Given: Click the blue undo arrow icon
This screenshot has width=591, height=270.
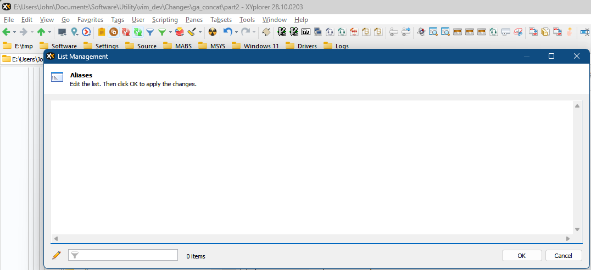Looking at the screenshot, I should tap(227, 32).
